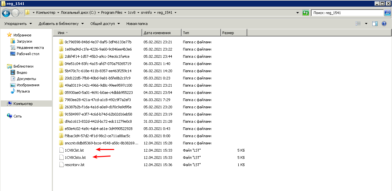The height and width of the screenshot is (191, 392).
Task: Select 'Сеть' in the navigation pane
Action: [x=17, y=116]
